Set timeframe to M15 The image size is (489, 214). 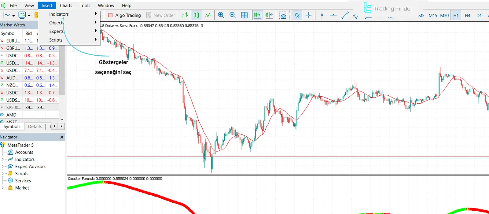pos(433,16)
